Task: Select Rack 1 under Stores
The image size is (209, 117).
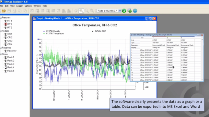Action: click(x=9, y=57)
